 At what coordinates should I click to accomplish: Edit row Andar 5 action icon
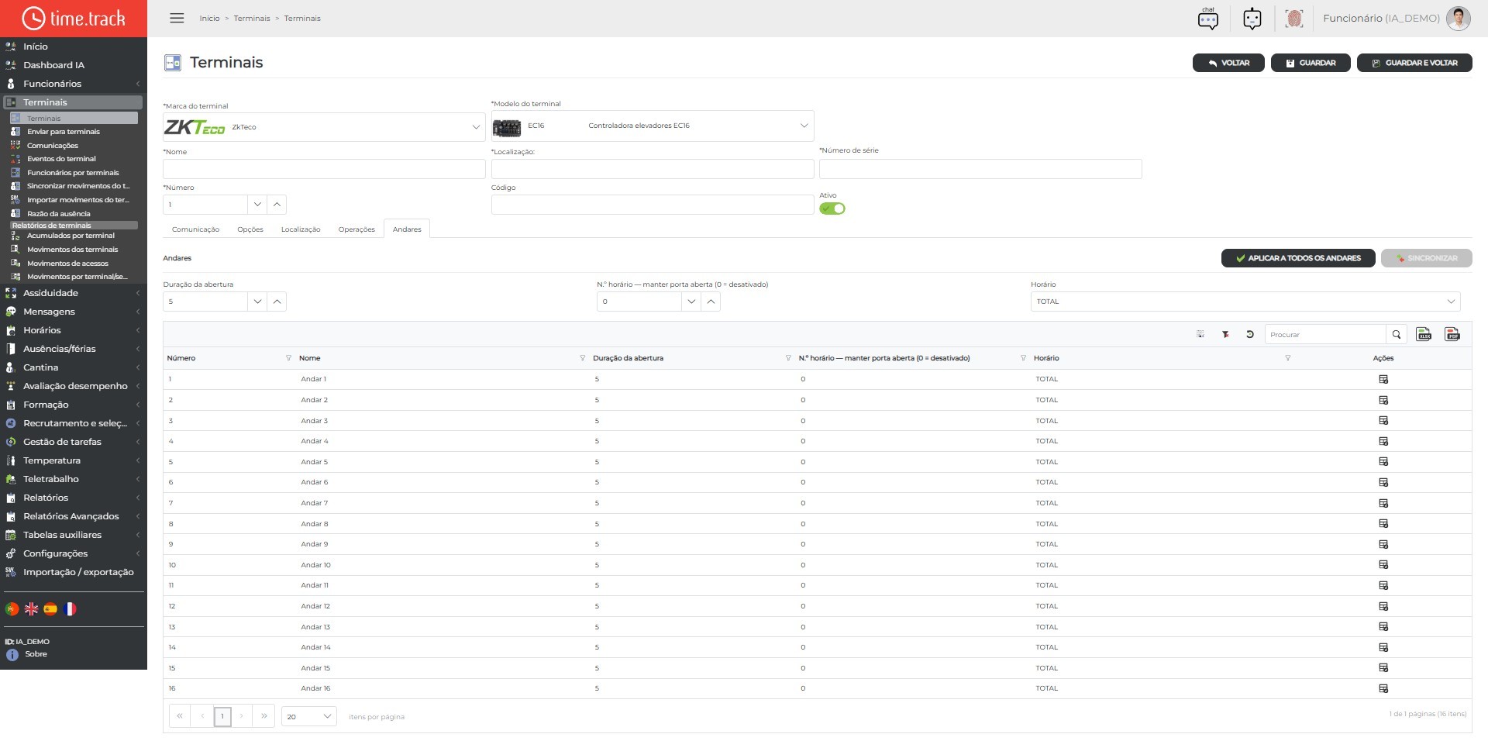pyautogui.click(x=1383, y=462)
